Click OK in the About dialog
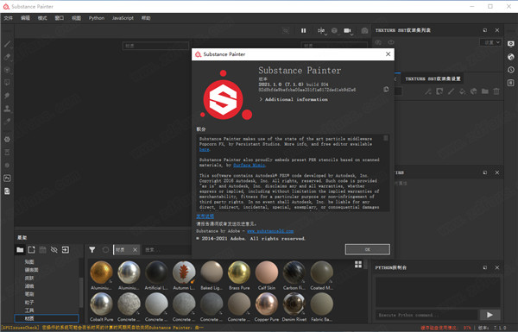The height and width of the screenshot is (332, 518). pos(368,249)
